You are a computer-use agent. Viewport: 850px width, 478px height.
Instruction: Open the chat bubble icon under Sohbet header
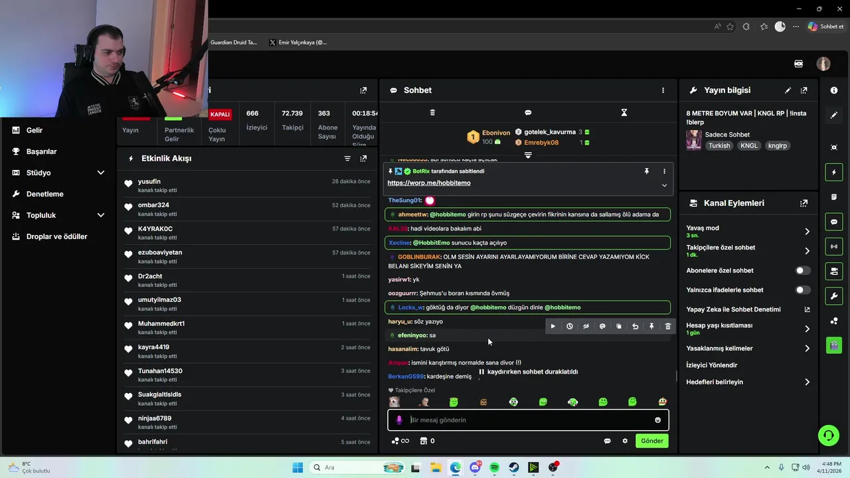pos(528,113)
